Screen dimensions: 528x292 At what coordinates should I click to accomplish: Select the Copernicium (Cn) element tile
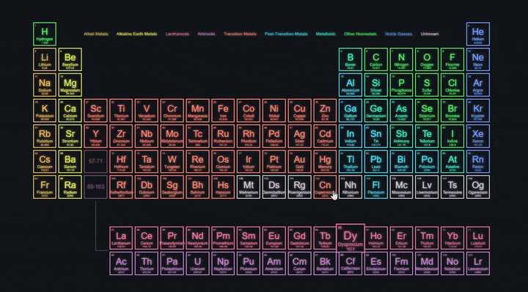[x=325, y=187]
